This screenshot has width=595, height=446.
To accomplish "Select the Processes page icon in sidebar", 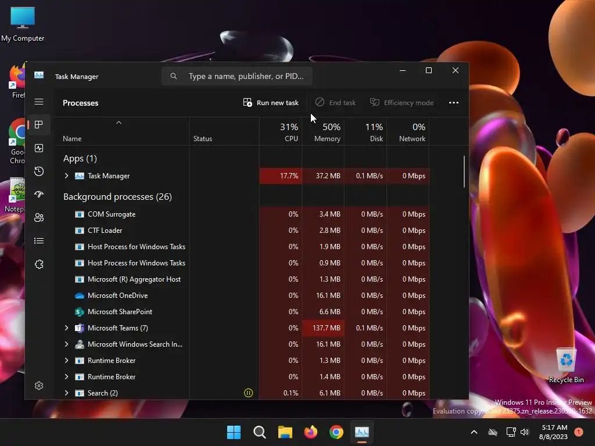I will (x=39, y=124).
